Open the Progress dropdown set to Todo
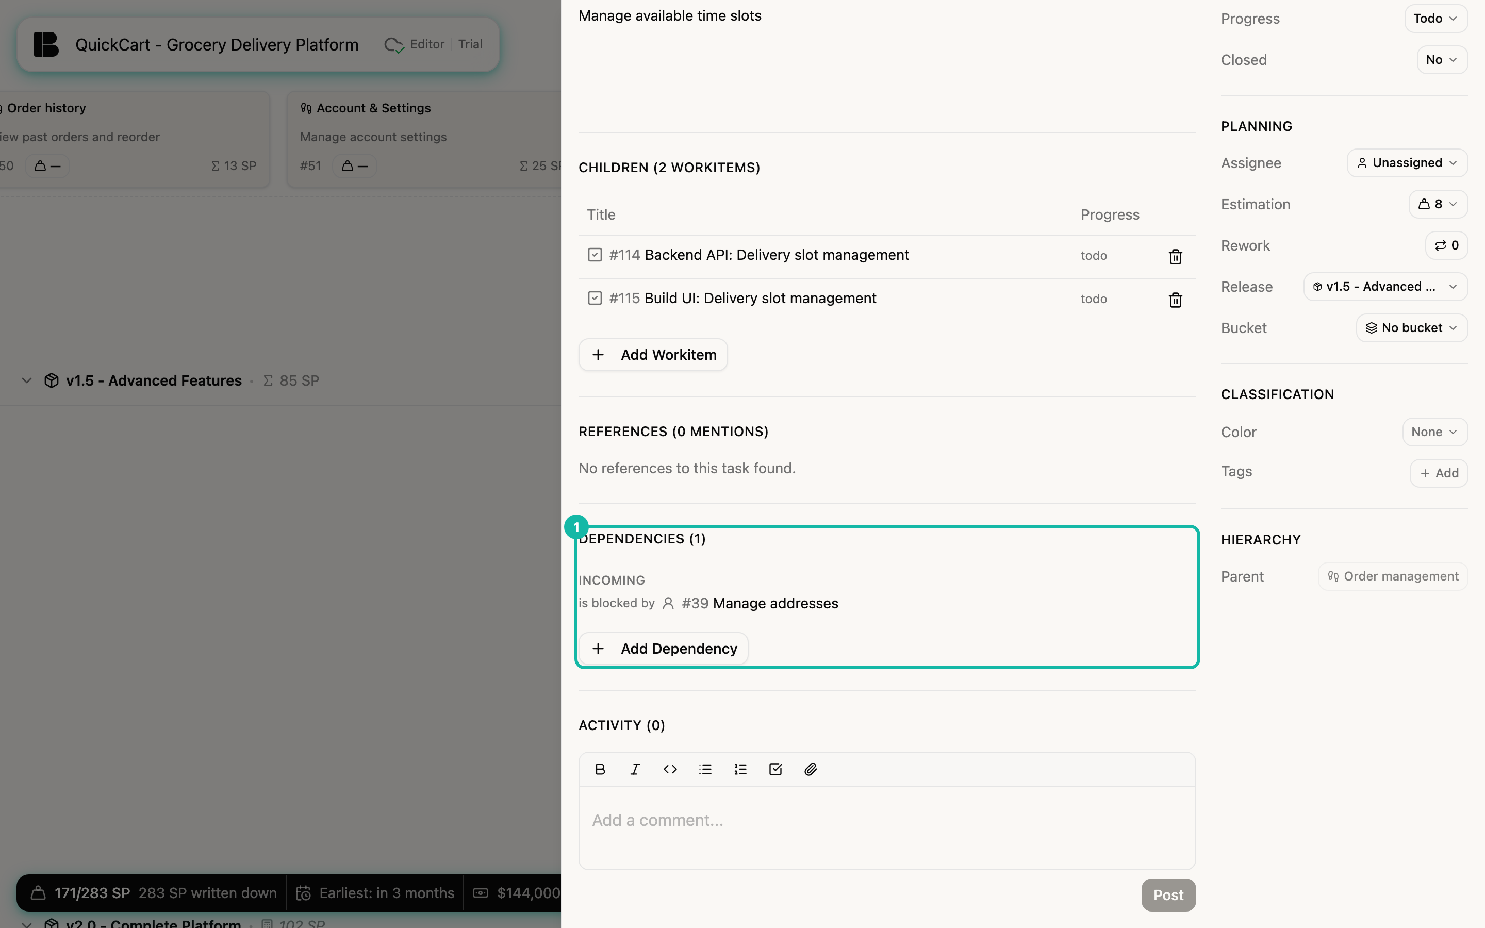This screenshot has width=1485, height=928. 1436,19
